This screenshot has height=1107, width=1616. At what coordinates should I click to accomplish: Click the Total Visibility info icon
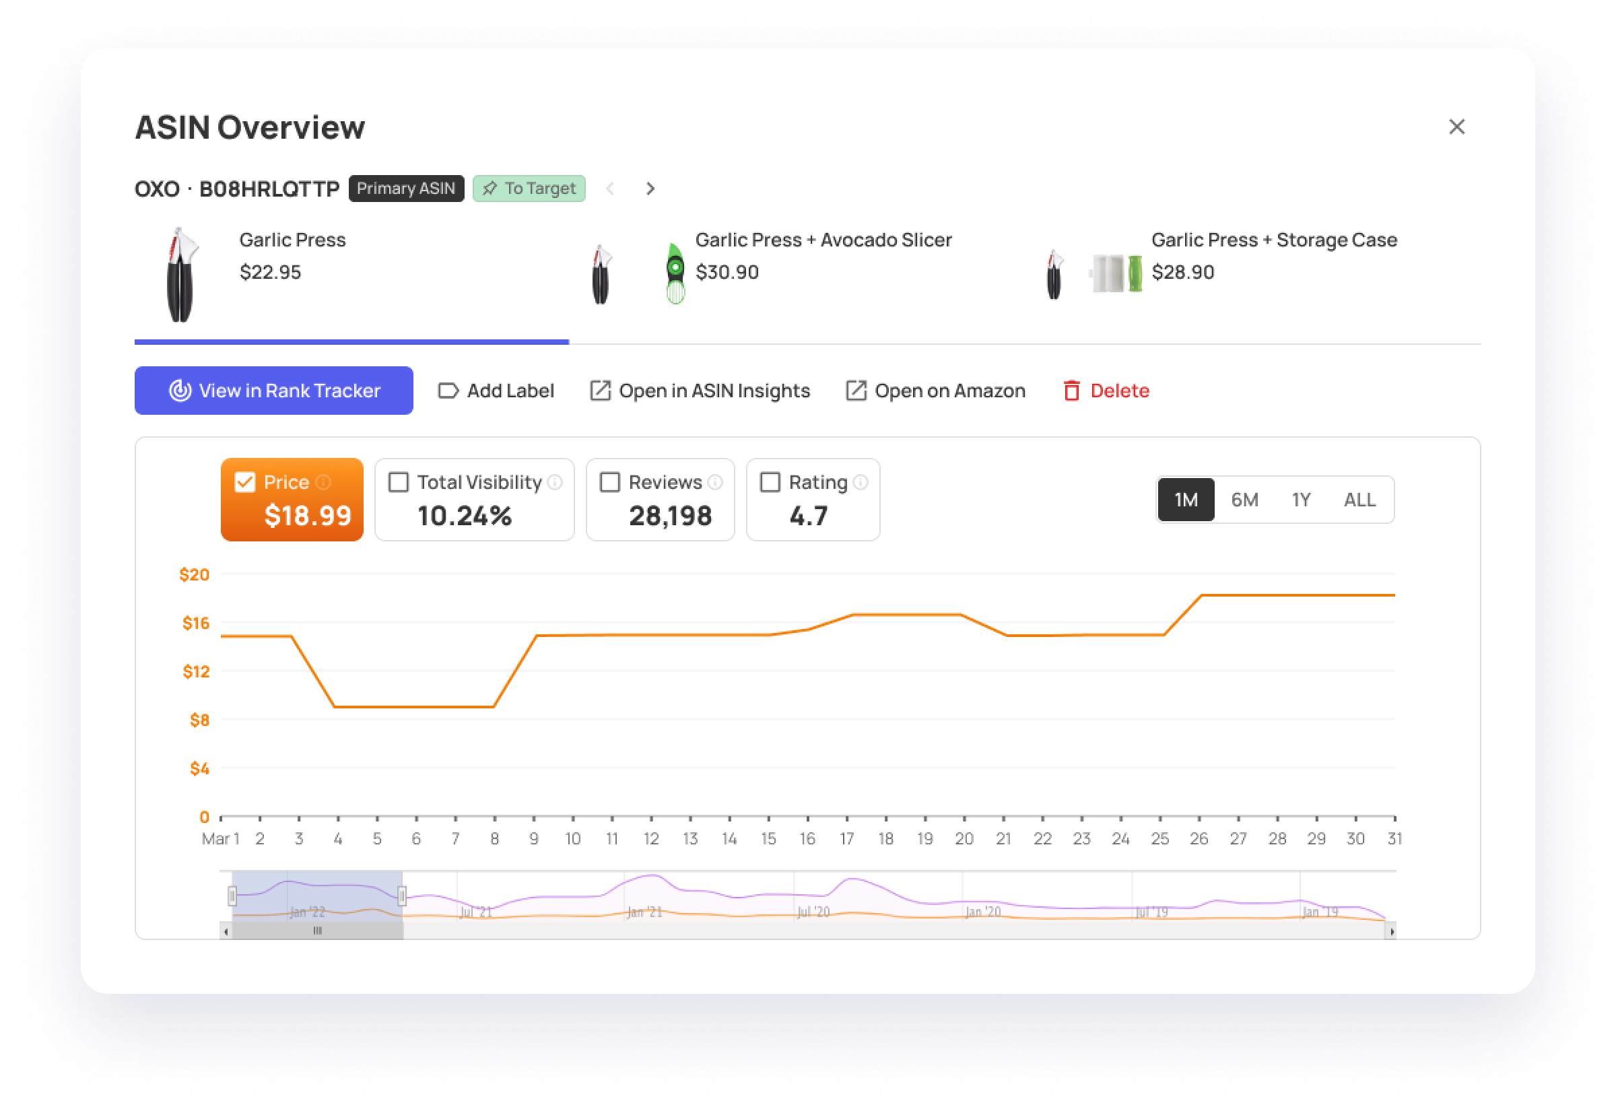[x=555, y=482]
